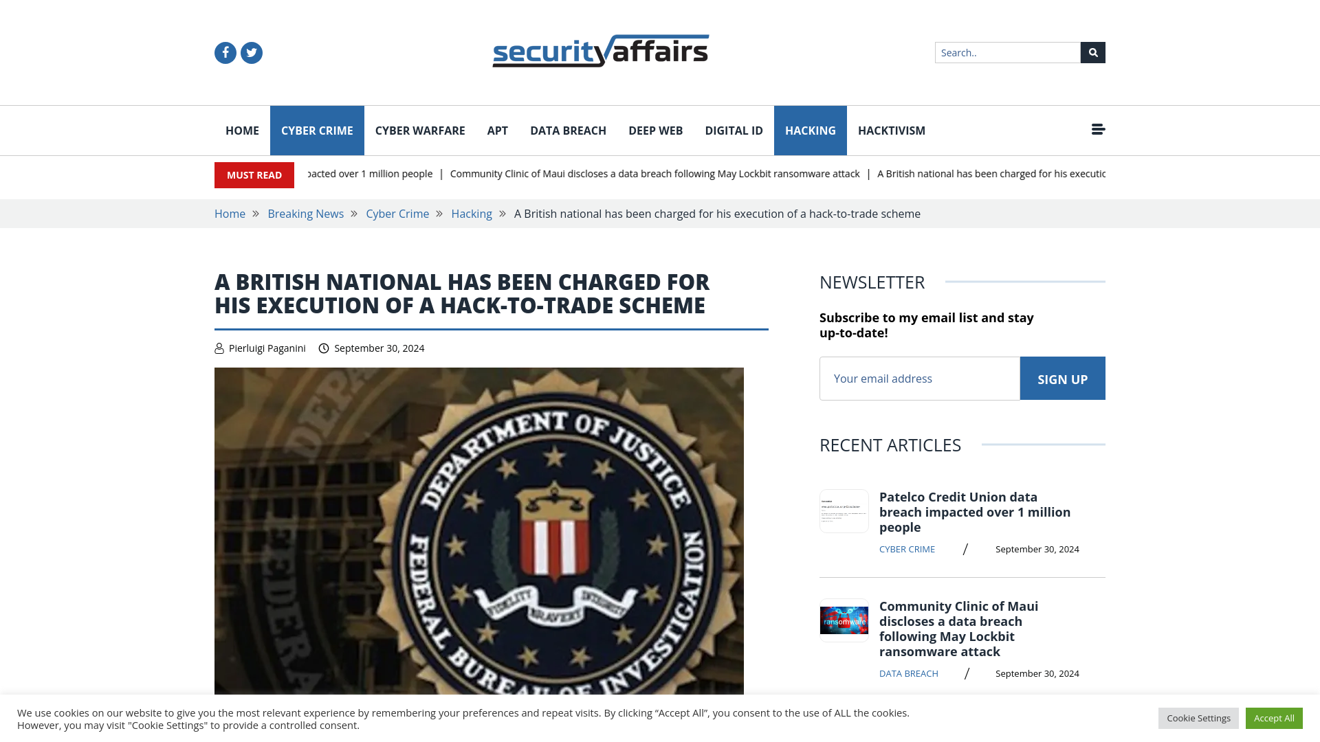Click the SIGN UP newsletter button
The image size is (1320, 742).
pos(1062,379)
